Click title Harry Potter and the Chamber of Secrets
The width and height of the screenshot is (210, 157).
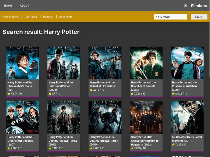[143, 84]
